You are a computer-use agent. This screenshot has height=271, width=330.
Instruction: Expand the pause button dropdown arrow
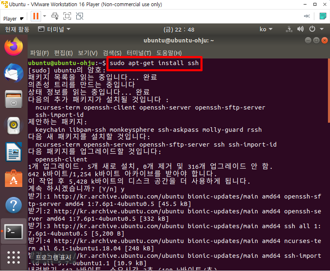(45, 16)
